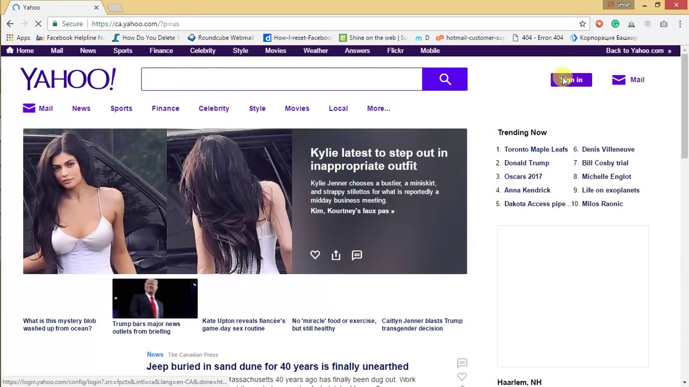Click comment icon beside Jeep article
The image size is (689, 387).
click(462, 363)
